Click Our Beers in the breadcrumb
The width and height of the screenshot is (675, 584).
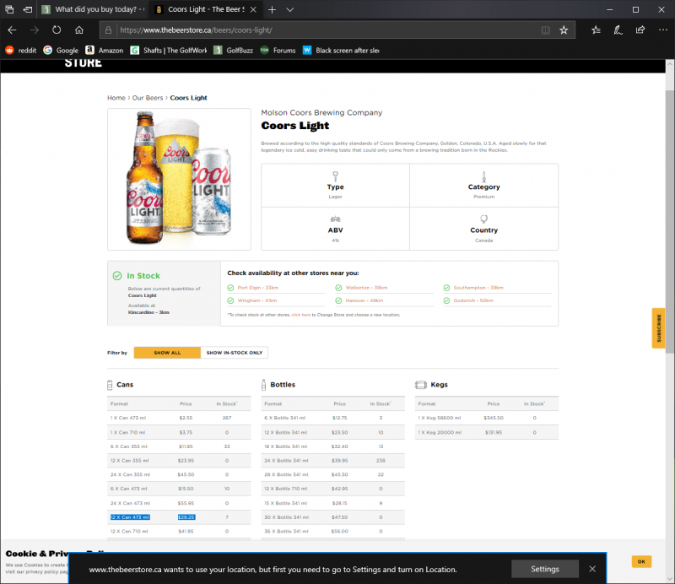tap(148, 98)
